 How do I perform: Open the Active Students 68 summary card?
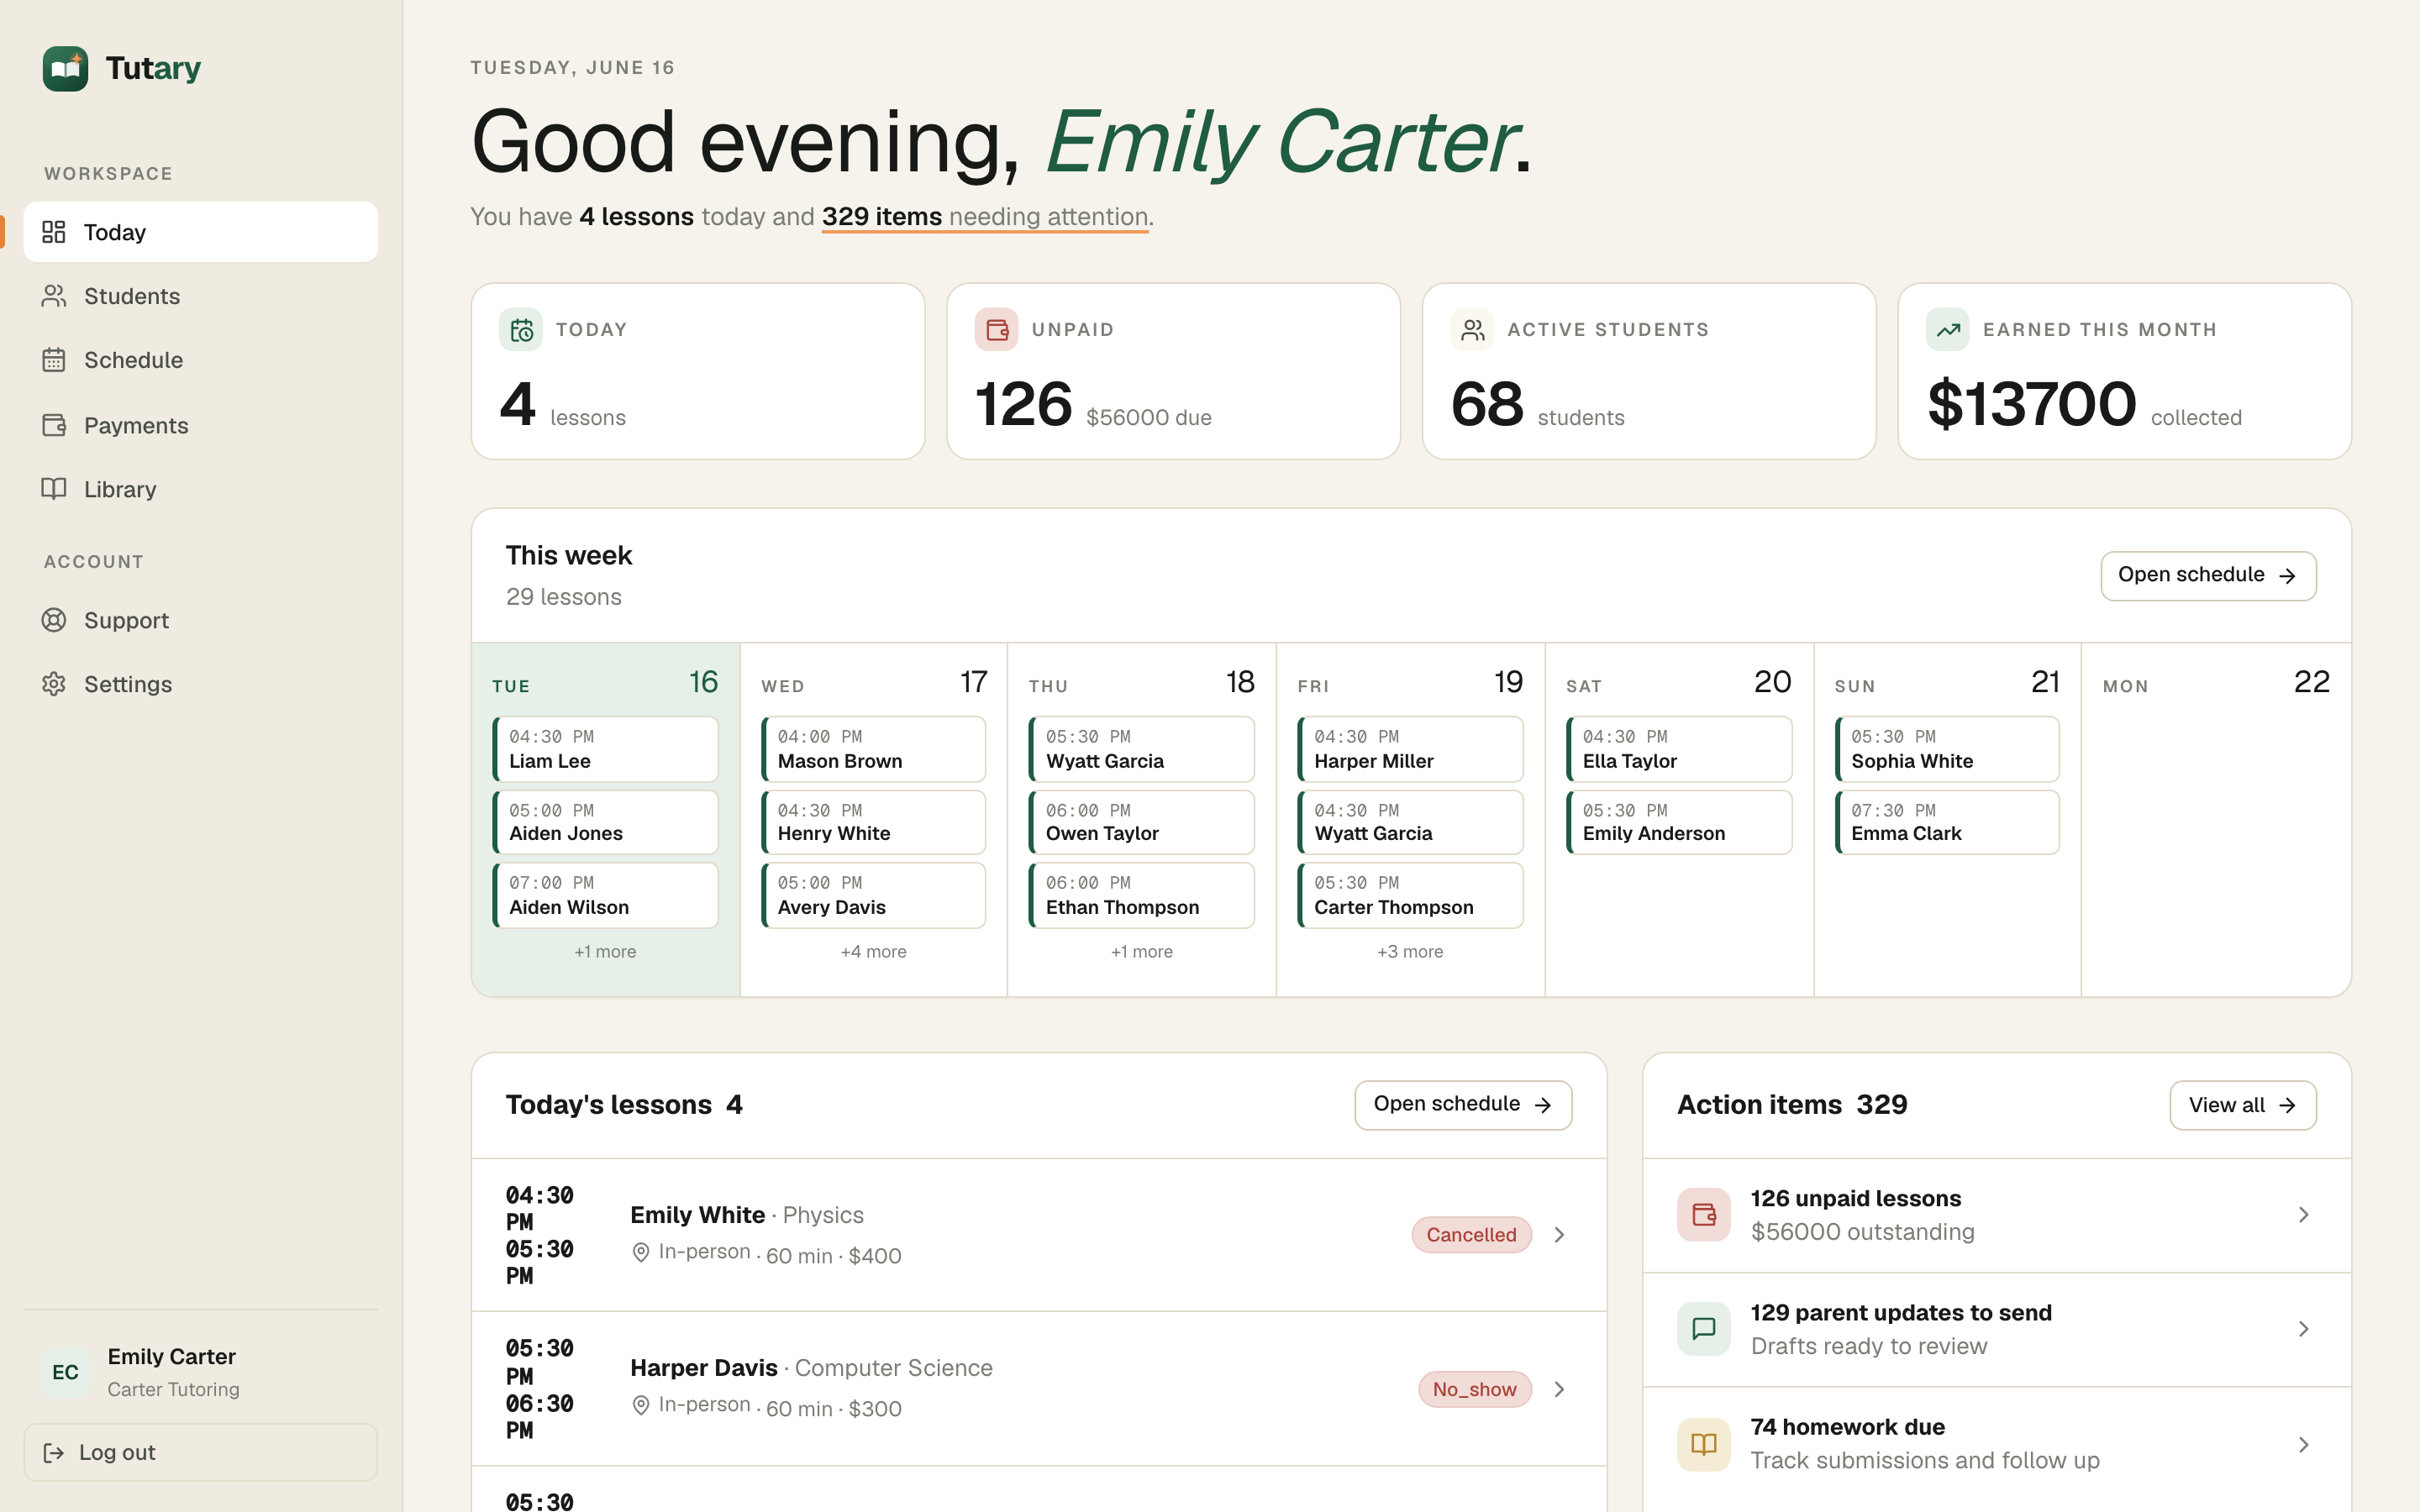click(1649, 371)
